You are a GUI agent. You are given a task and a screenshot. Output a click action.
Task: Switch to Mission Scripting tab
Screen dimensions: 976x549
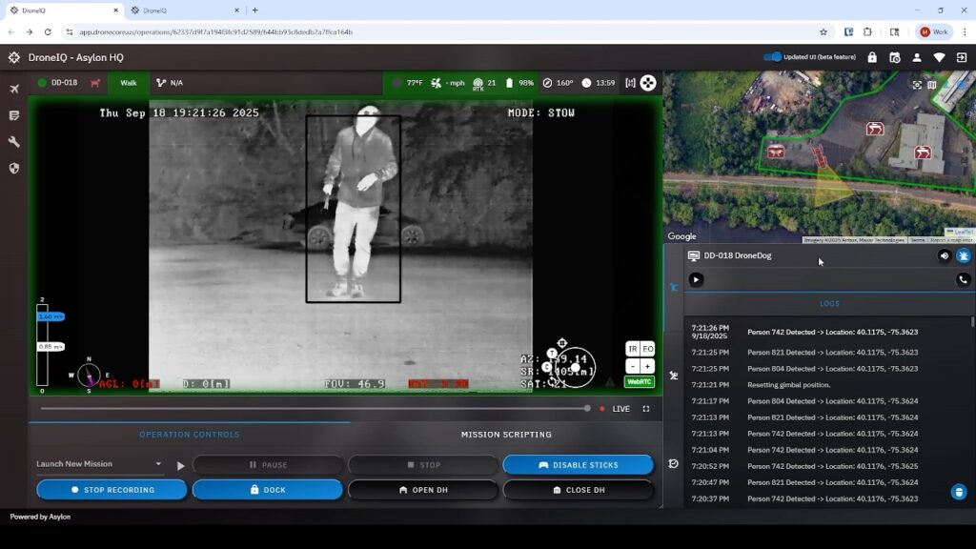[506, 435]
